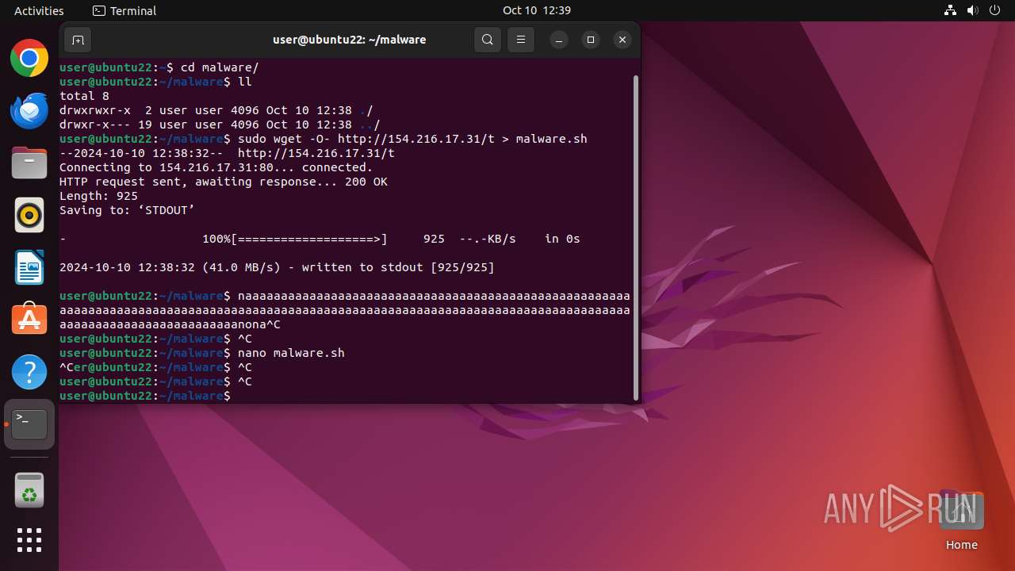The height and width of the screenshot is (571, 1015).
Task: Close the terminal window
Action: (x=622, y=40)
